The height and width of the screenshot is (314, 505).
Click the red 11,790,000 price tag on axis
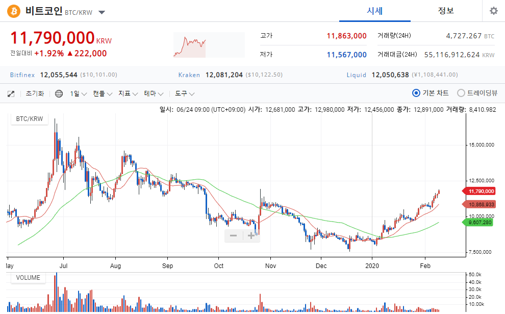[x=479, y=191]
